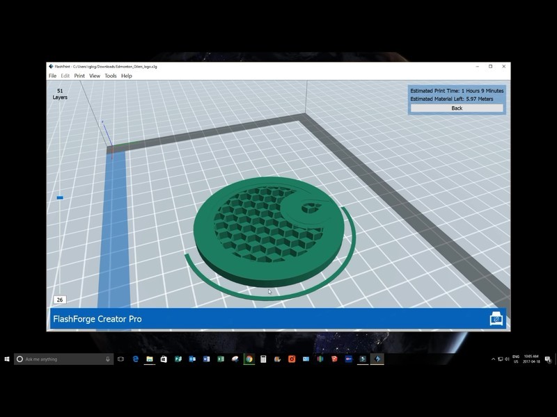Open Task View from the taskbar
Screen dimensions: 557x417
(x=121, y=359)
